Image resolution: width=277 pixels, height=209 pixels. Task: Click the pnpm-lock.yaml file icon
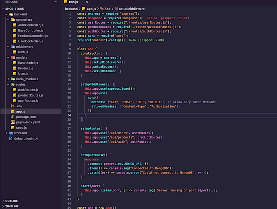(x=13, y=122)
